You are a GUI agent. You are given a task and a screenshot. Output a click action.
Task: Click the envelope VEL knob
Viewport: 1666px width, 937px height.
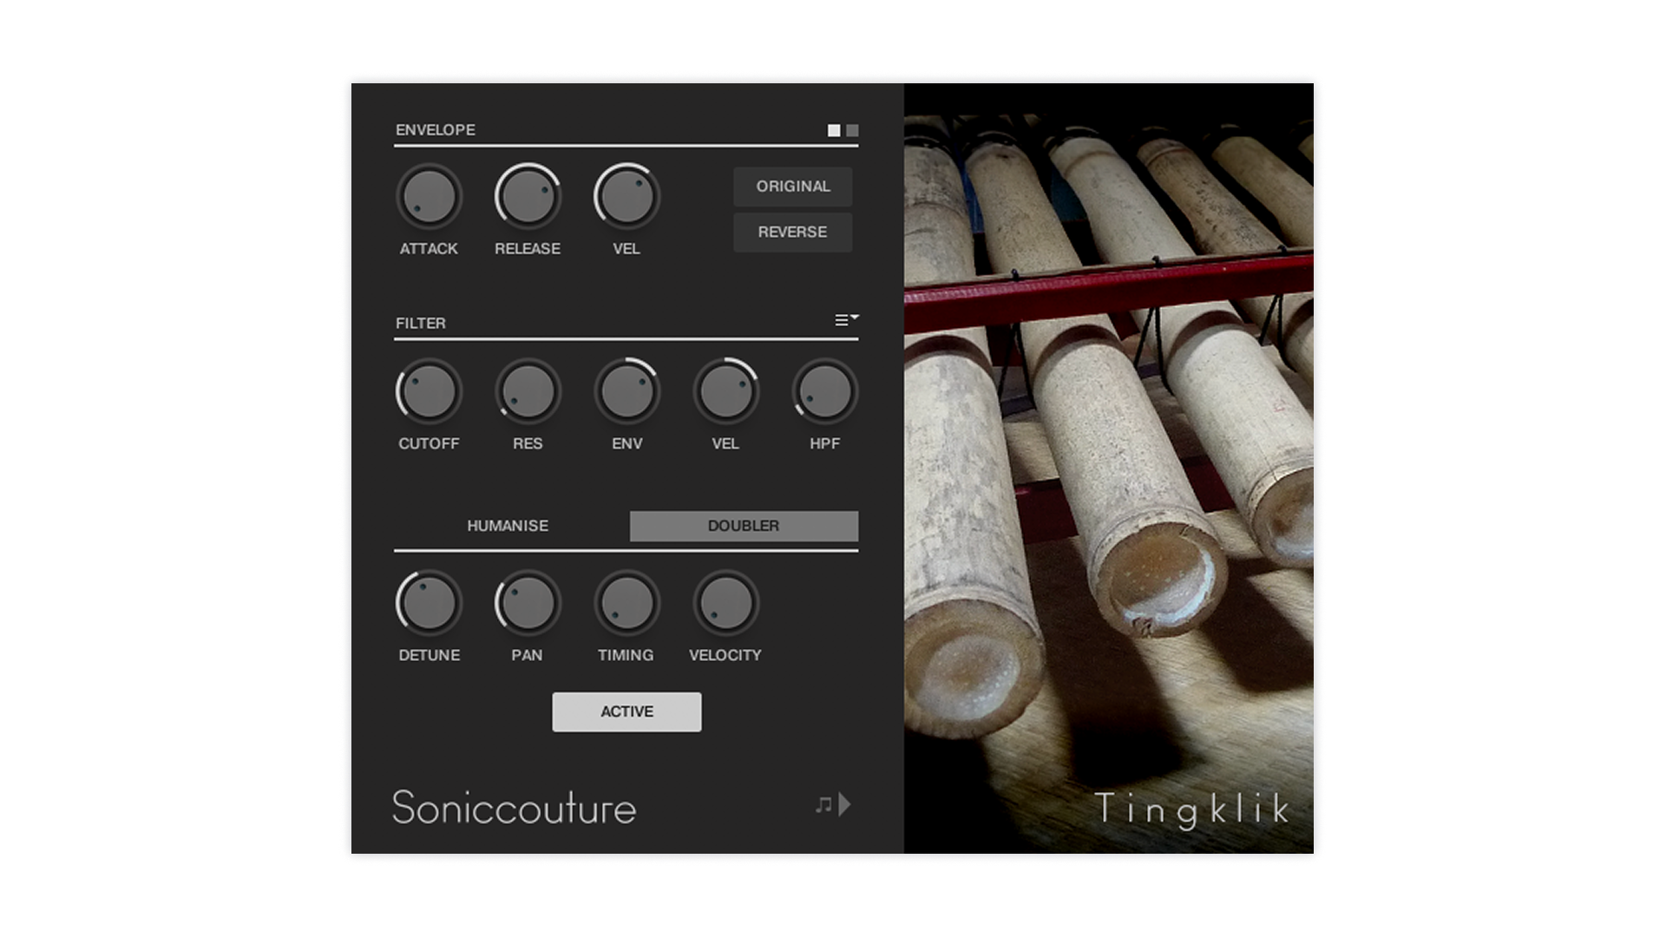click(x=626, y=197)
